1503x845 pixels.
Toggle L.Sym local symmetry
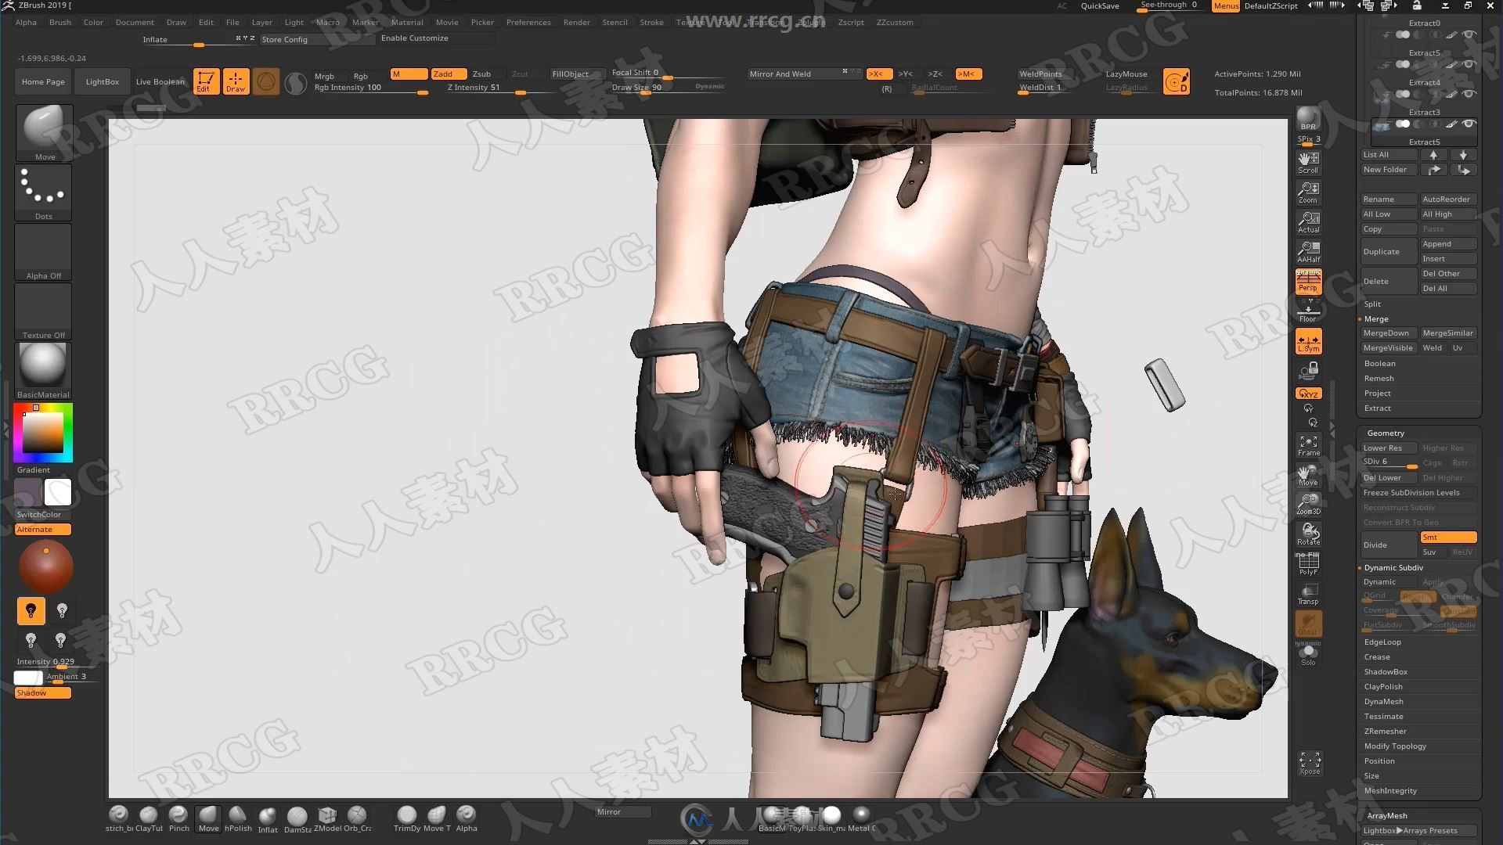(1308, 341)
